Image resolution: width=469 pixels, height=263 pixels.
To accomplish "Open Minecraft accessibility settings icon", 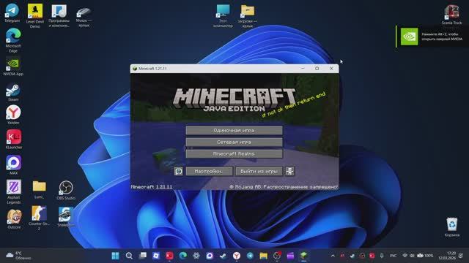I will (289, 172).
